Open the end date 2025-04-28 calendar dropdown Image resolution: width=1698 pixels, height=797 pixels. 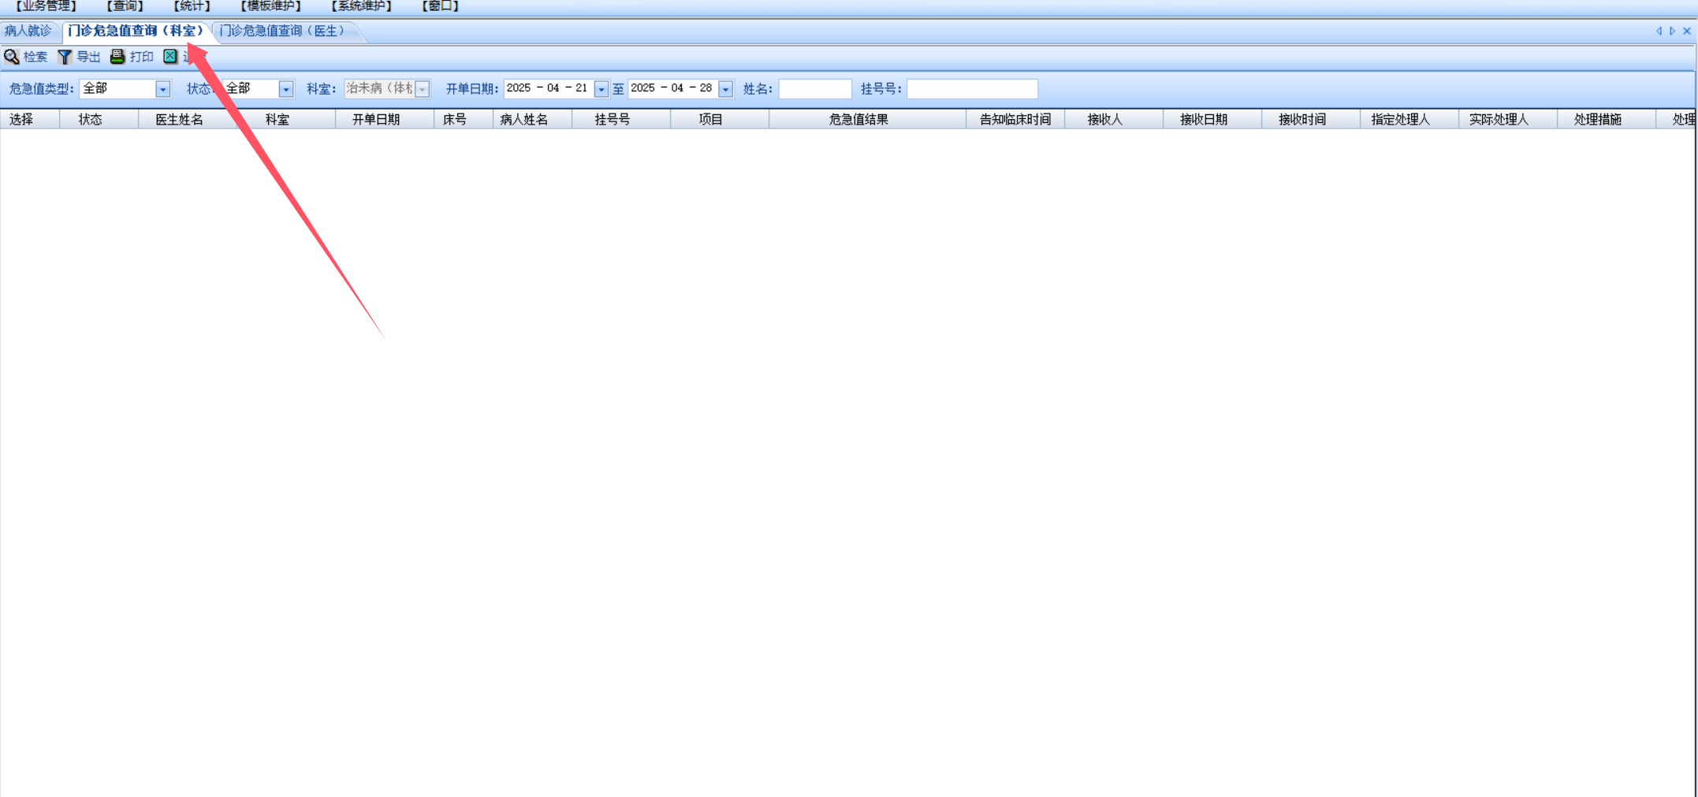pos(726,89)
